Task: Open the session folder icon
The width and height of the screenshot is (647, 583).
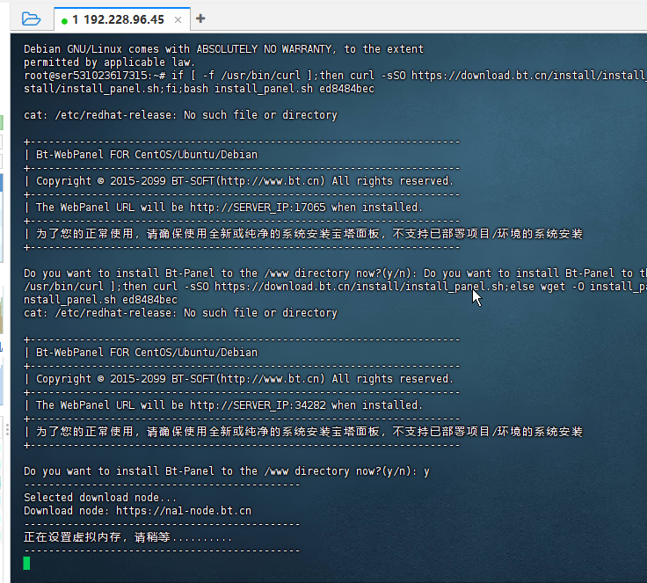Action: pyautogui.click(x=31, y=19)
